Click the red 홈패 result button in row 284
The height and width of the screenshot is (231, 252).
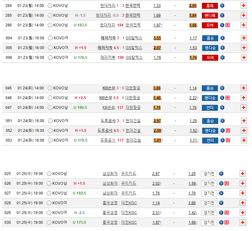[x=210, y=6]
